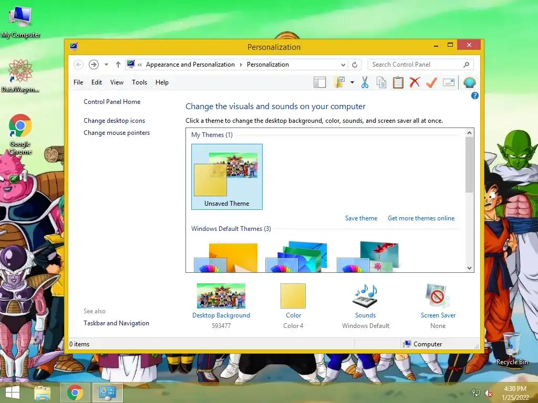Click the themes list scroll down arrow
Image resolution: width=538 pixels, height=403 pixels.
(469, 268)
